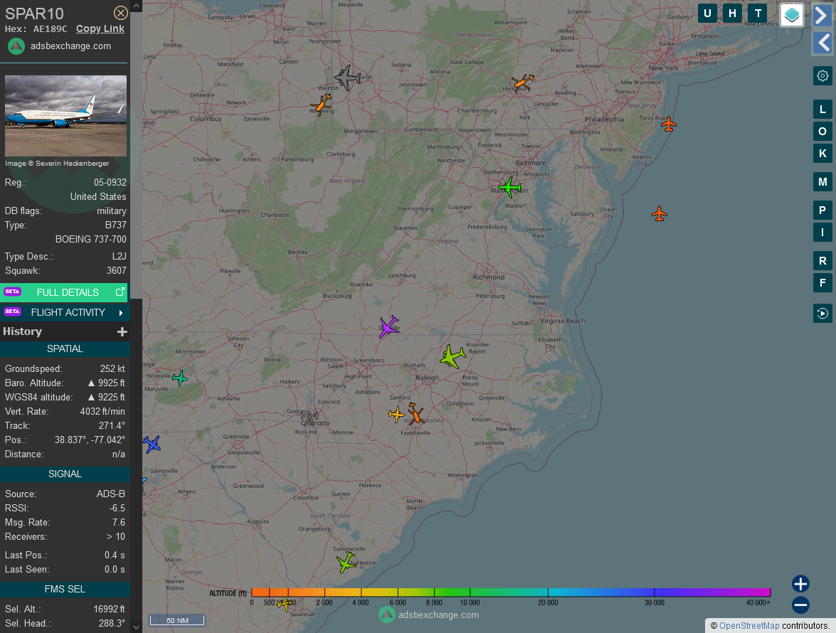
Task: Click the F follow button
Action: [x=822, y=283]
